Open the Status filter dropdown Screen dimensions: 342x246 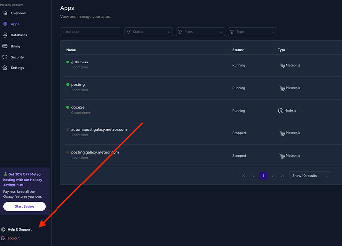[148, 32]
